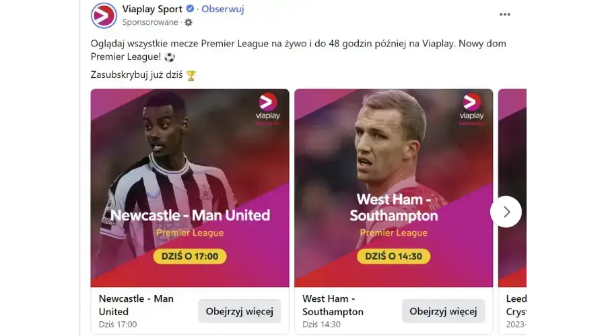Click the verified badge next to Viaplay Sport
This screenshot has width=606, height=336.
point(190,9)
